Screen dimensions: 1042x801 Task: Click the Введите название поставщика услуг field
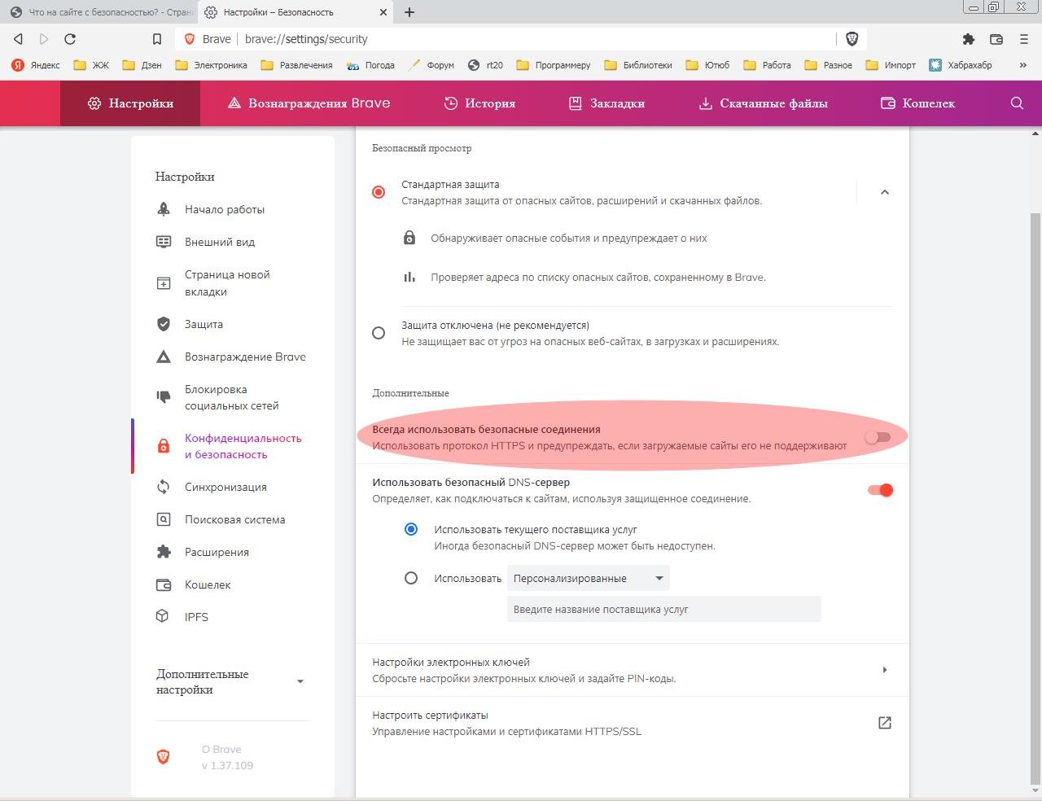tap(664, 609)
